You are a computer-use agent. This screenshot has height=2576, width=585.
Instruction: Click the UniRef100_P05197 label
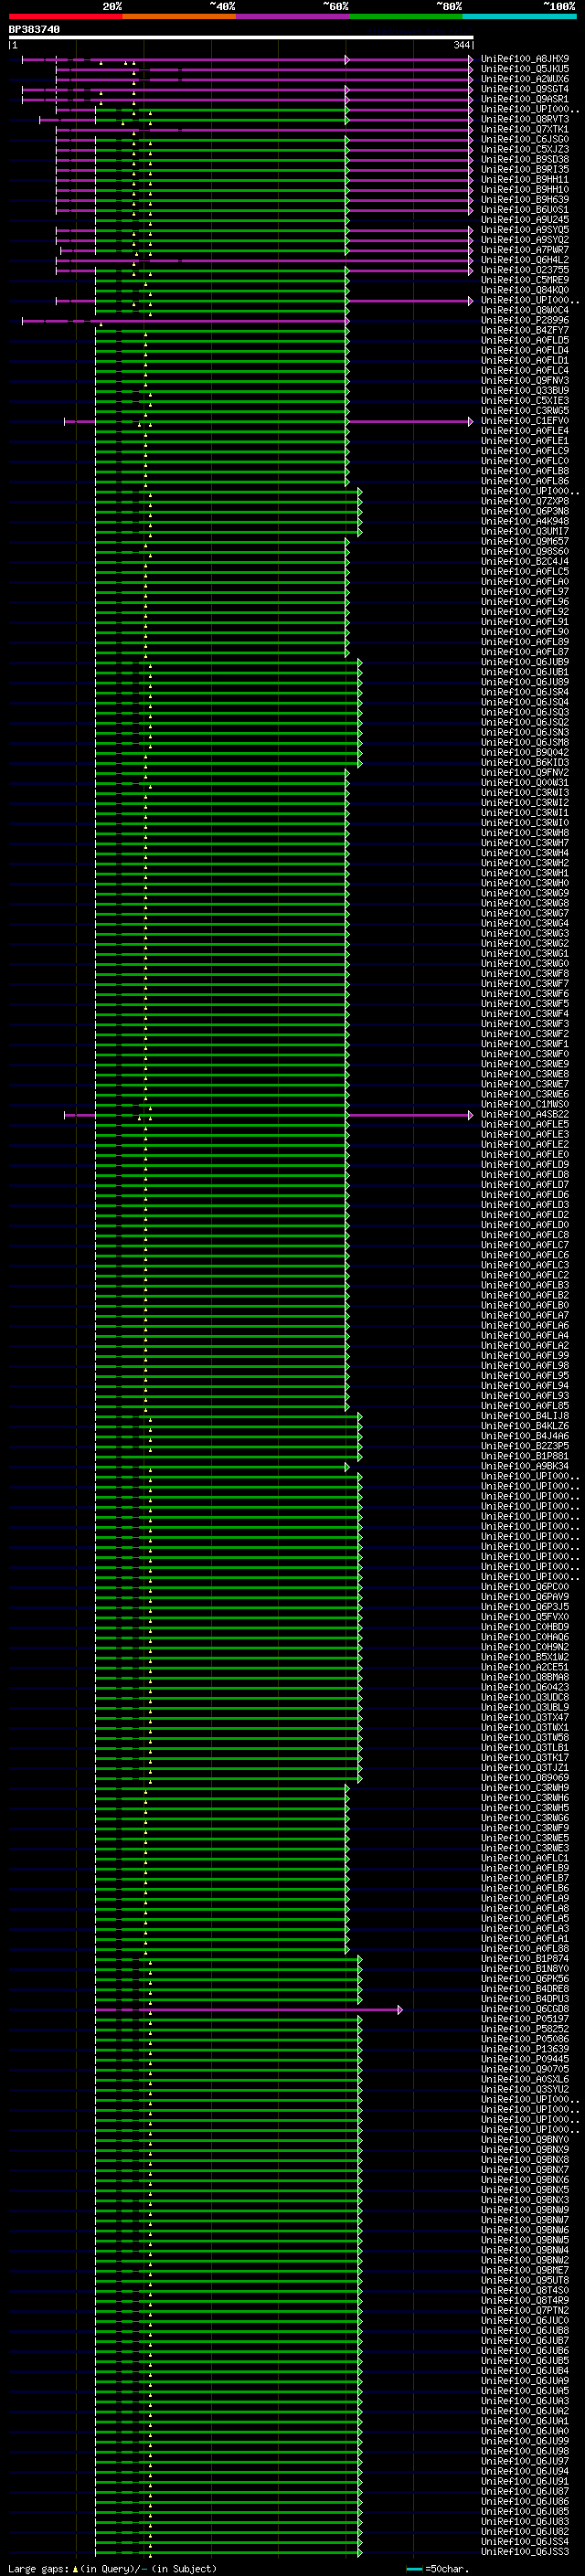click(x=525, y=2019)
